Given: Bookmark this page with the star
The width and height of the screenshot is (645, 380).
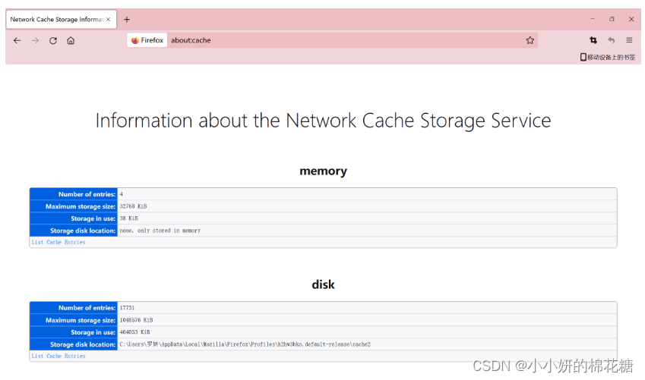Looking at the screenshot, I should 530,40.
